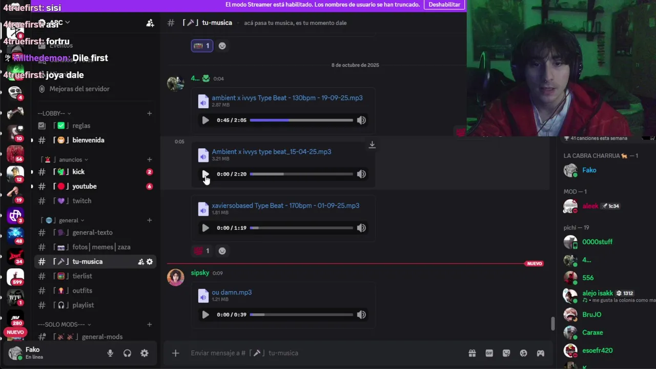656x369 pixels.
Task: Open sipsky's user profile avatar
Action: click(x=175, y=277)
